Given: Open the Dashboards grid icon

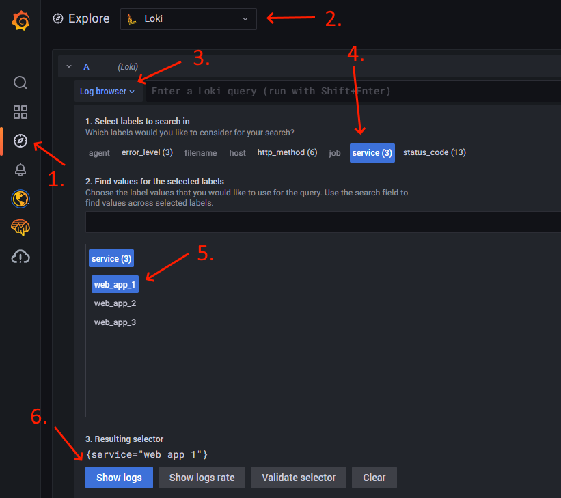Looking at the screenshot, I should 20,112.
